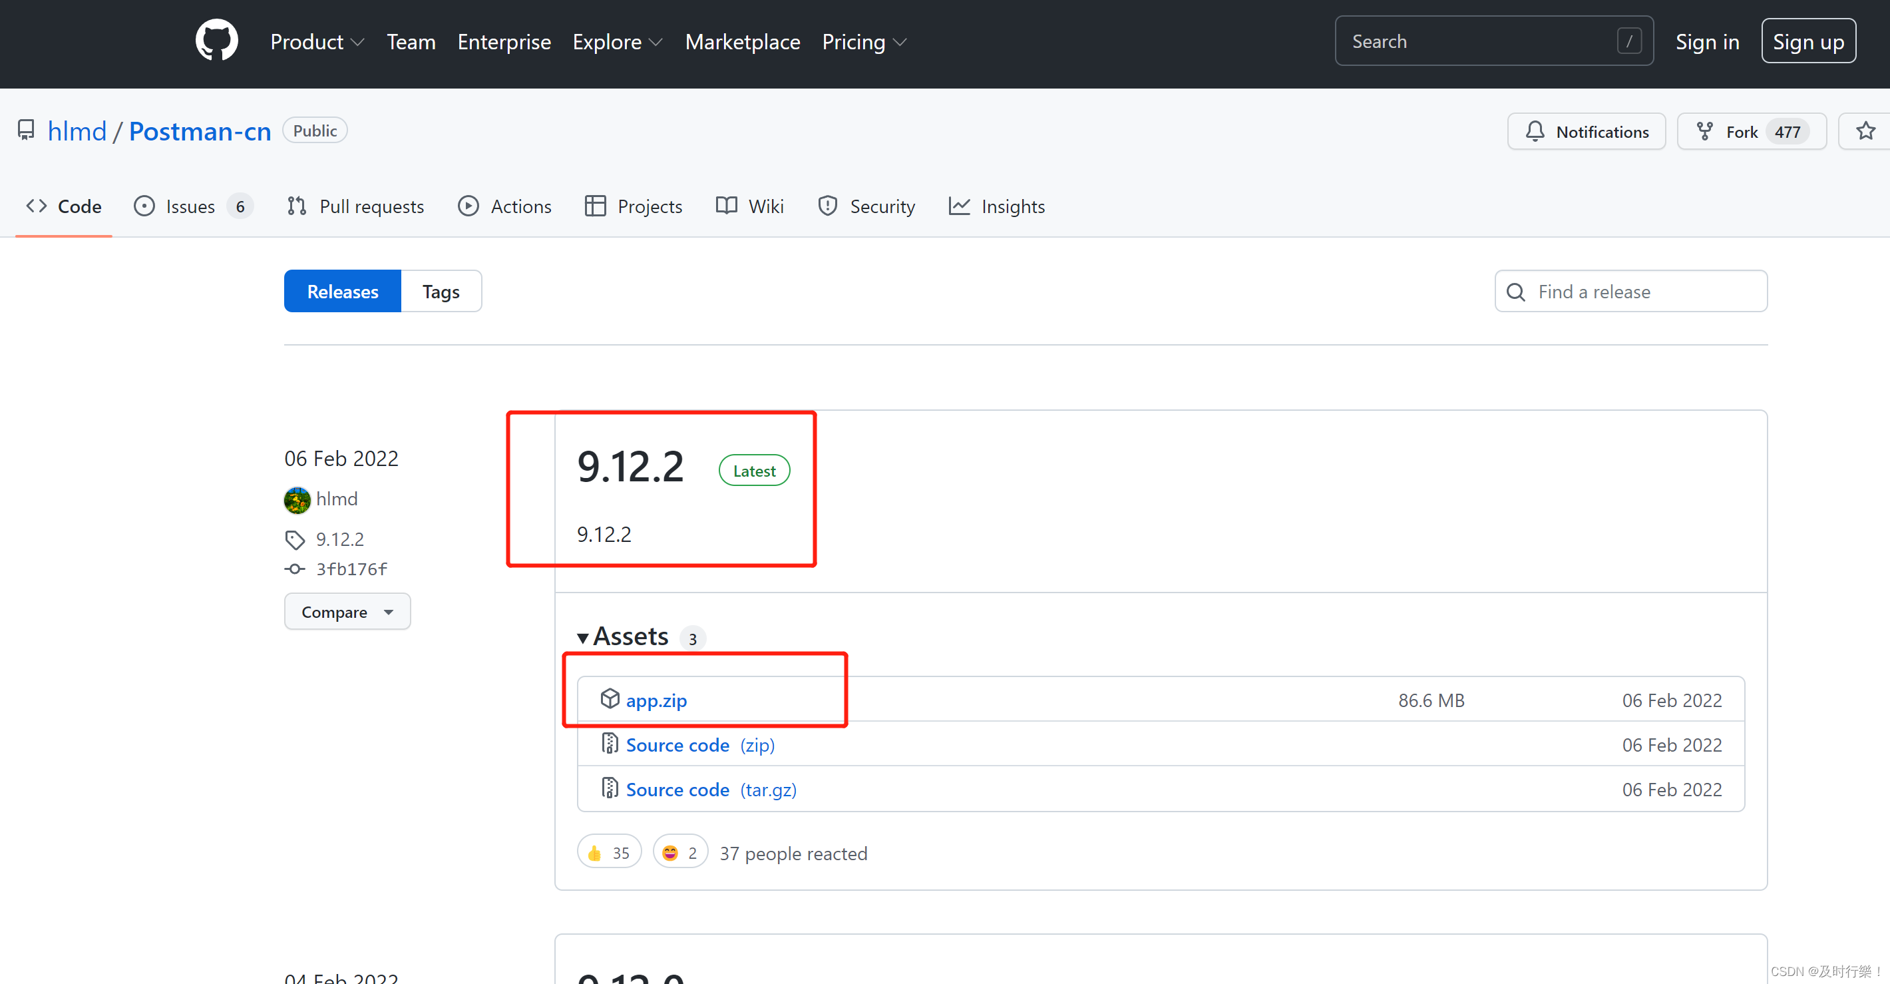This screenshot has height=984, width=1890.
Task: Click the 86.6 MB file size
Action: 1431,700
